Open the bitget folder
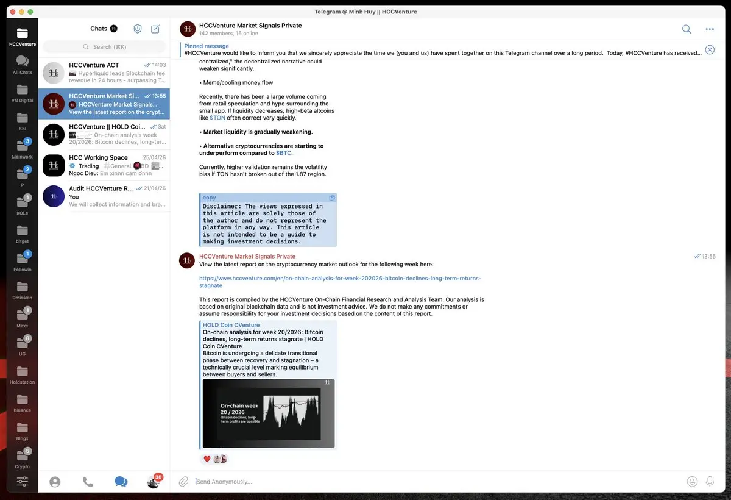This screenshot has height=500, width=731. [x=23, y=234]
